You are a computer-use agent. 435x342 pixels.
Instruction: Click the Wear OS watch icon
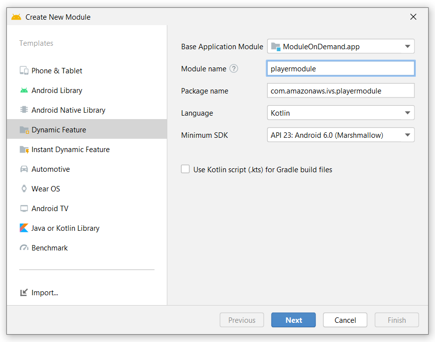pyautogui.click(x=24, y=188)
